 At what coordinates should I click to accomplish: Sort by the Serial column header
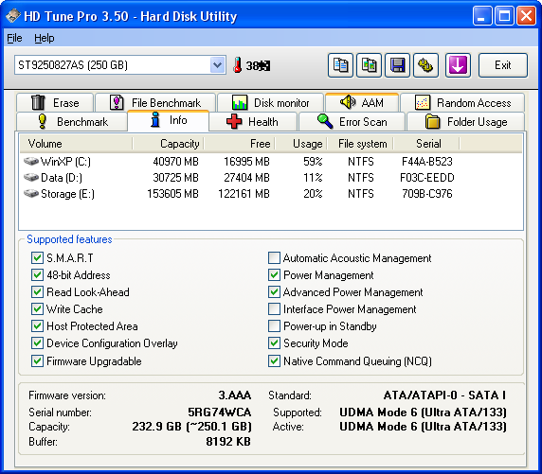pos(426,144)
